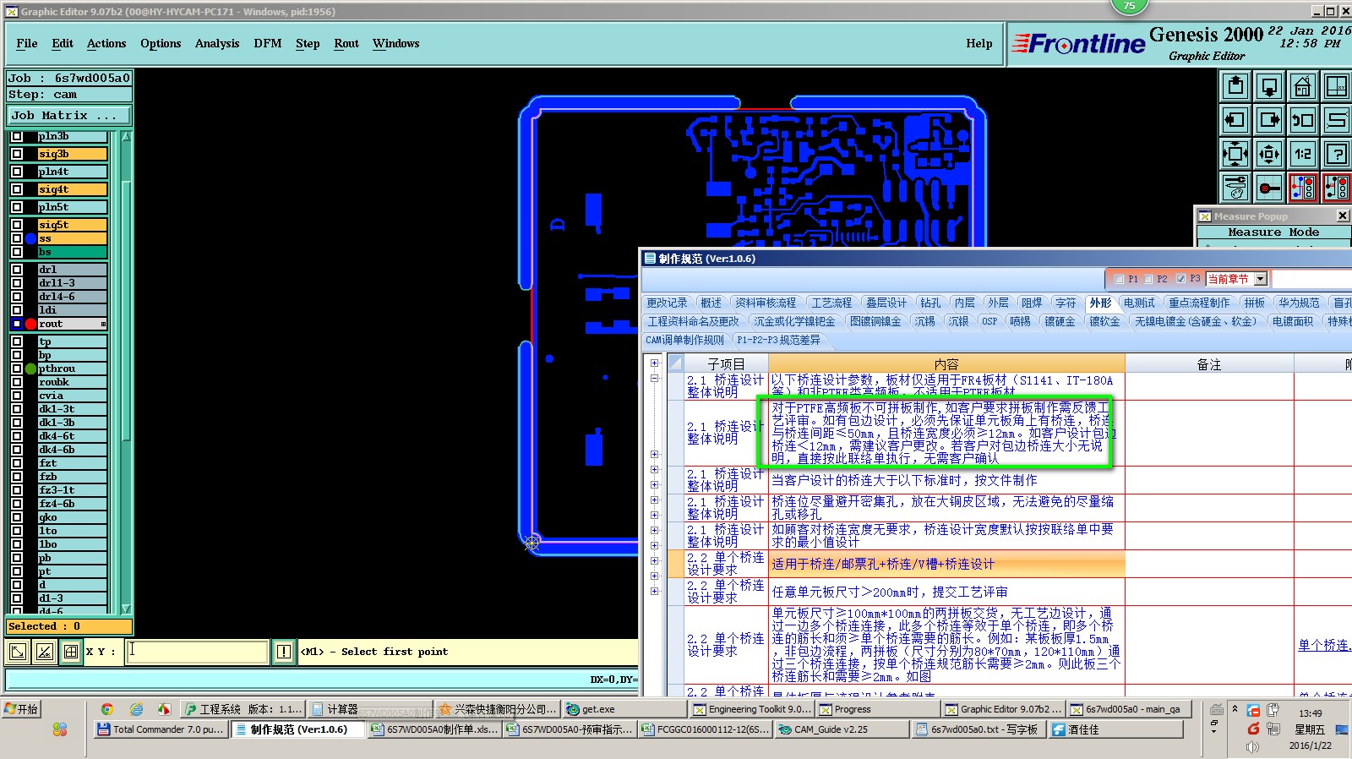Open the Help menu

[979, 44]
